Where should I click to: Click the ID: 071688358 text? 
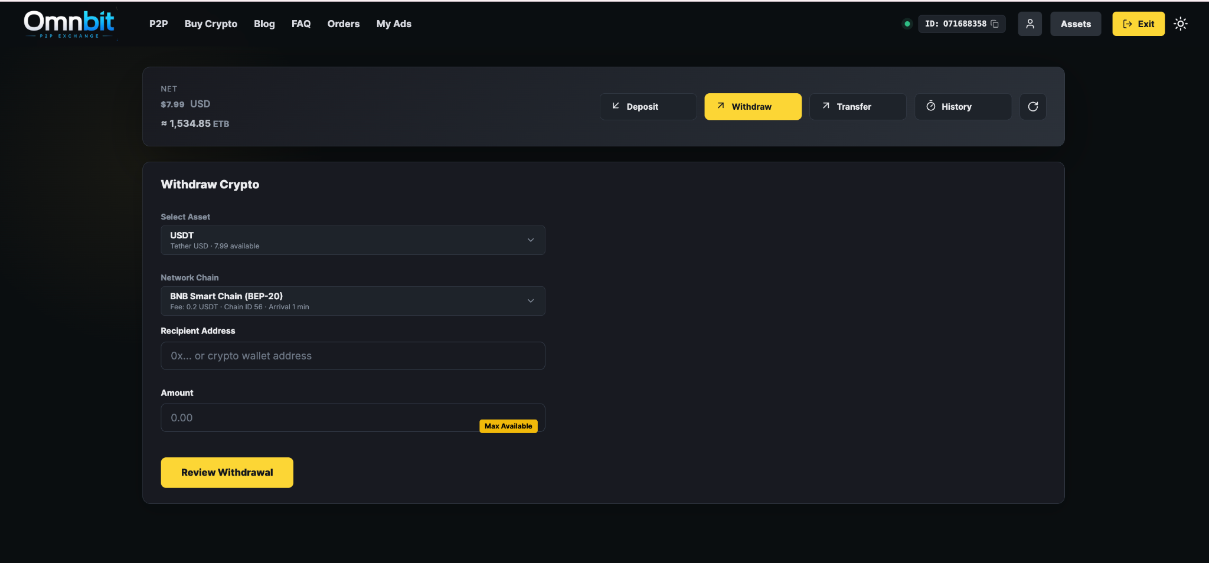tap(955, 24)
